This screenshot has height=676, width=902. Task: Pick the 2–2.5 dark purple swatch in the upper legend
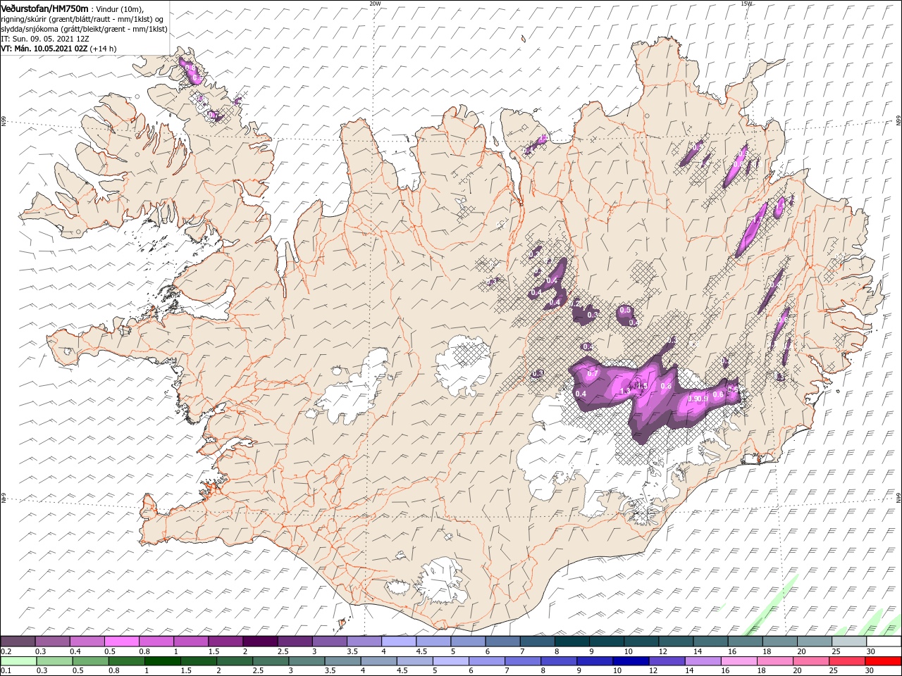click(260, 641)
